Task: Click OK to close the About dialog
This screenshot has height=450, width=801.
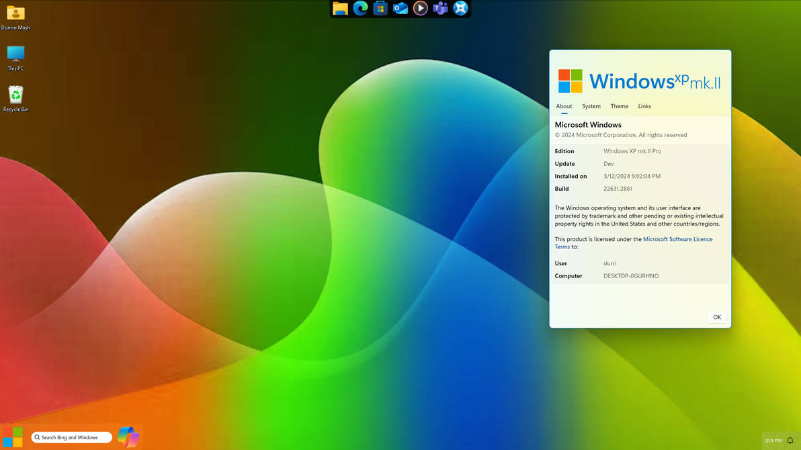Action: point(717,317)
